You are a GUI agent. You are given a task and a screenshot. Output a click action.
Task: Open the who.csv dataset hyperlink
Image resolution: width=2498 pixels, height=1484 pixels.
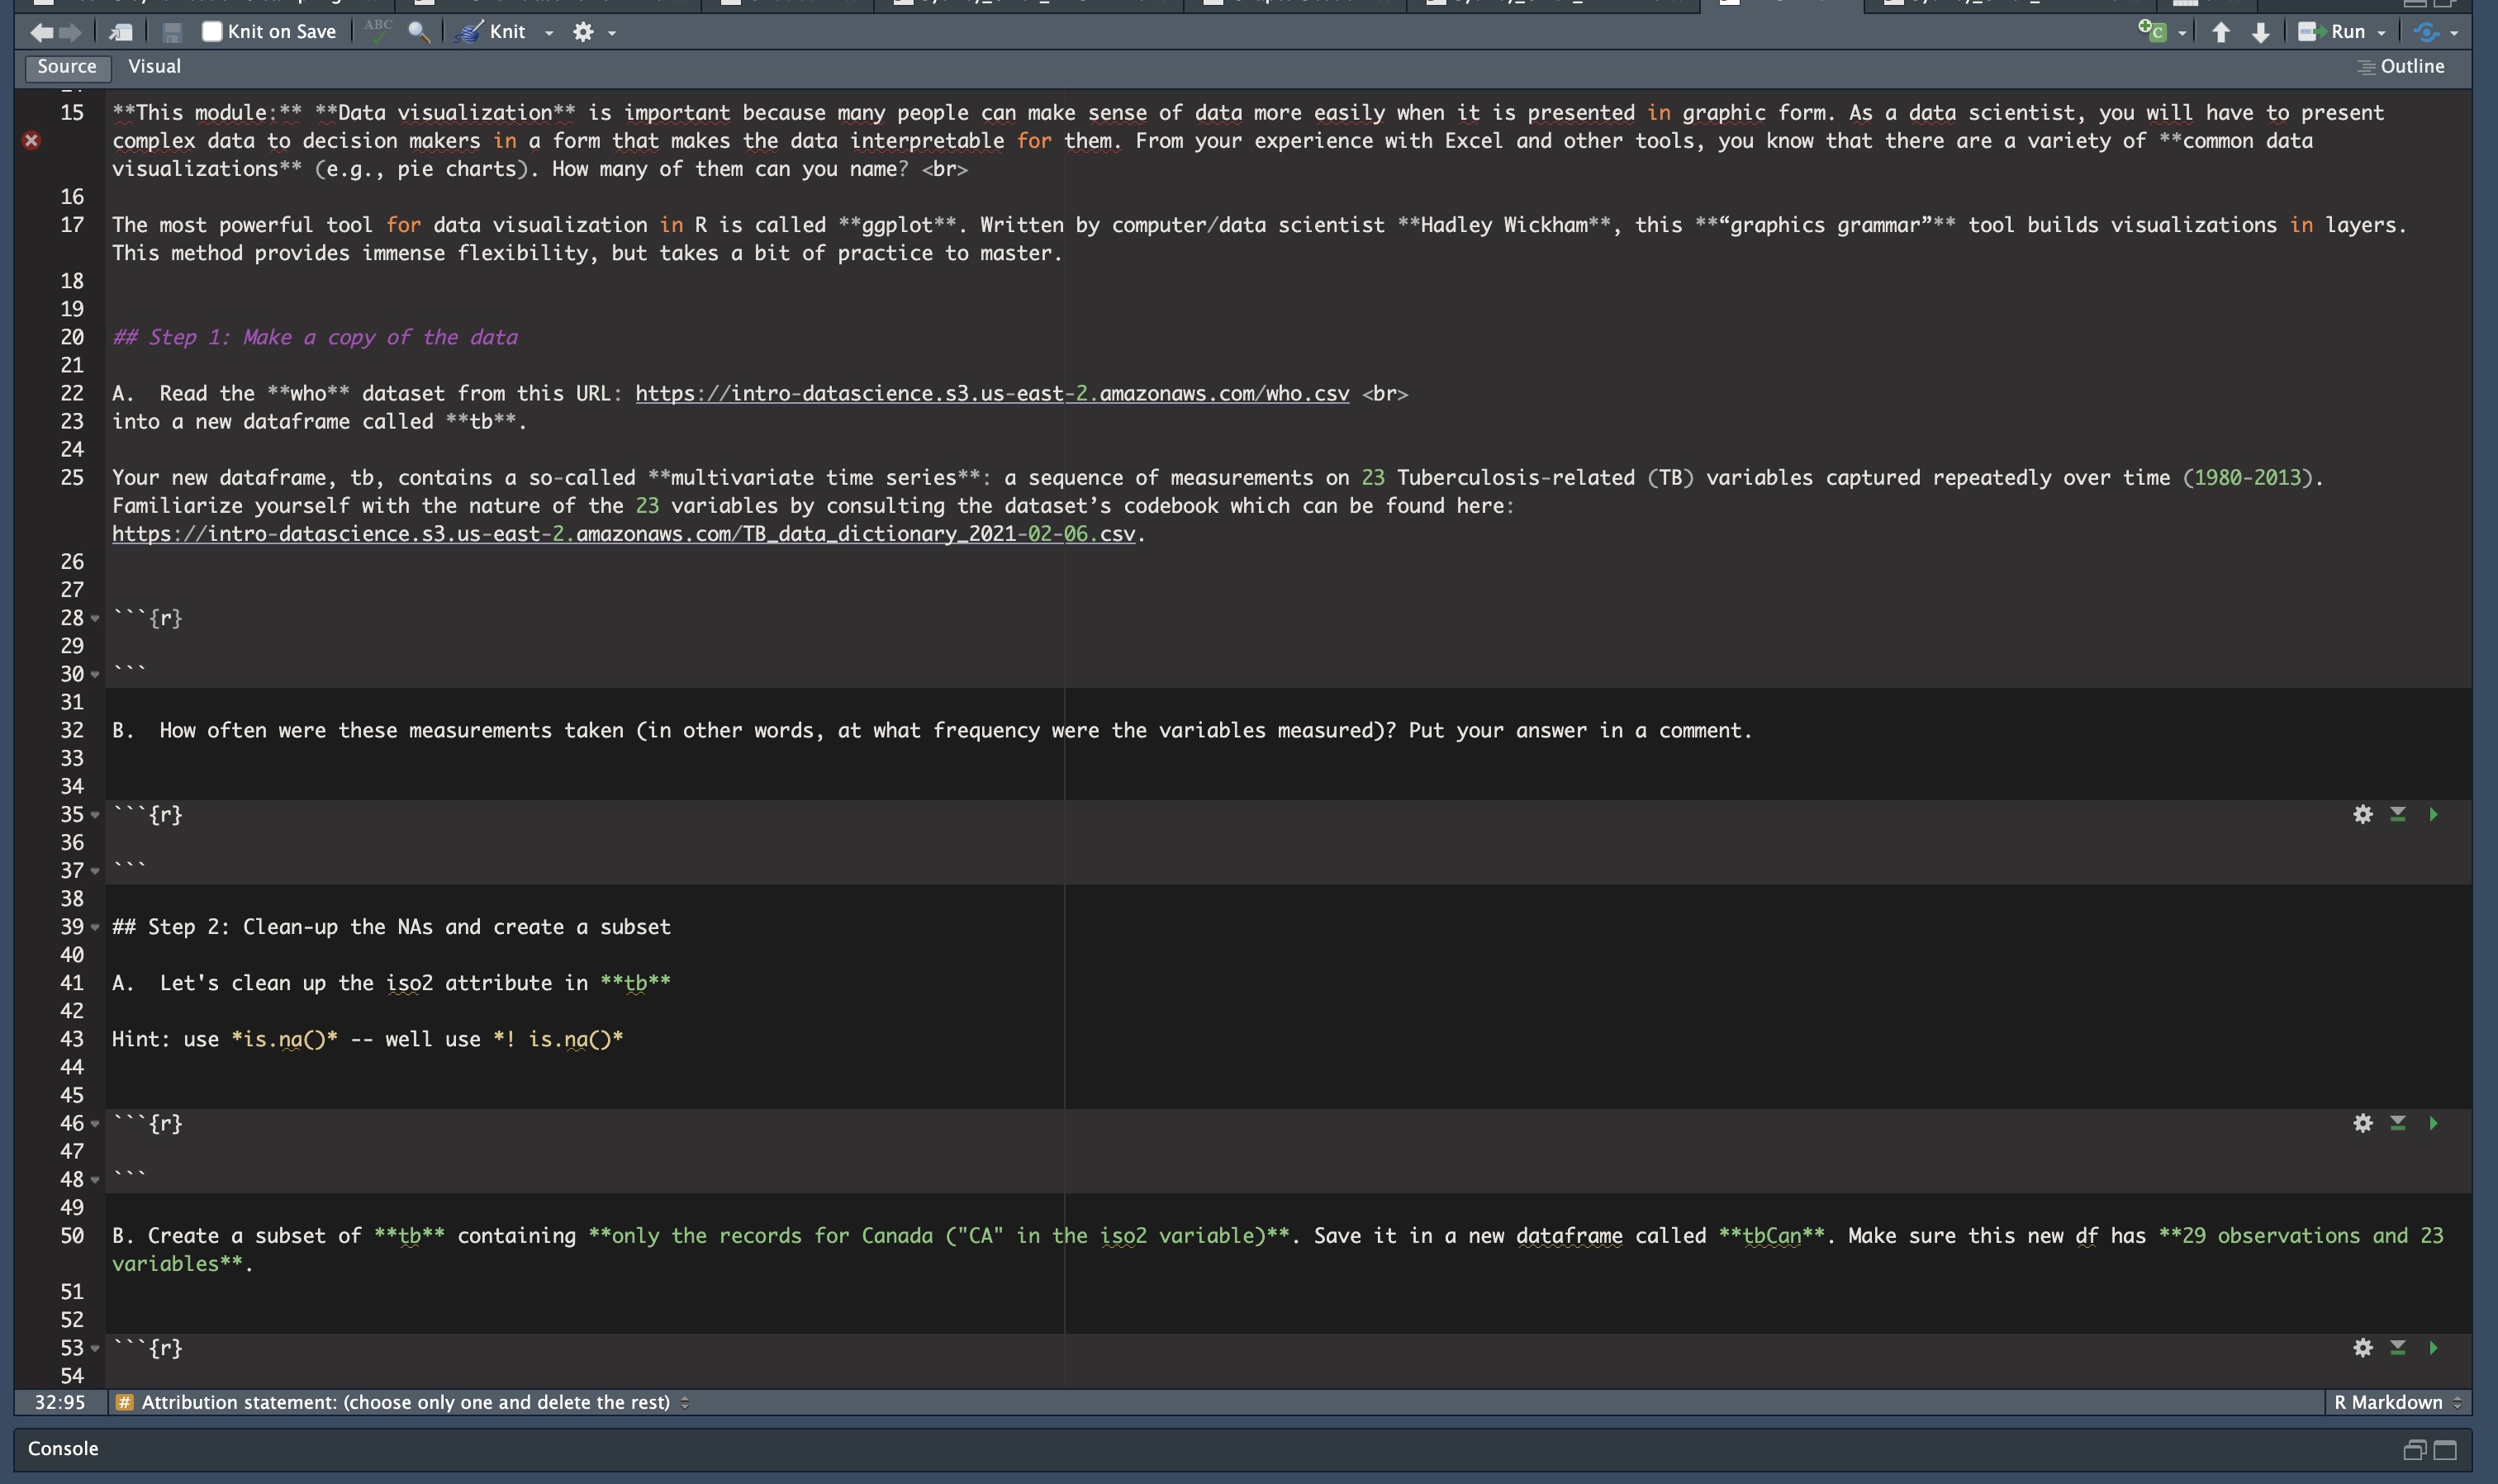coord(991,392)
